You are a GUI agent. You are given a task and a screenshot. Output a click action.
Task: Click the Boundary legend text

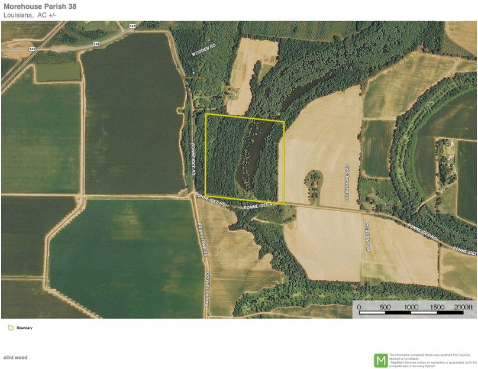tap(24, 328)
